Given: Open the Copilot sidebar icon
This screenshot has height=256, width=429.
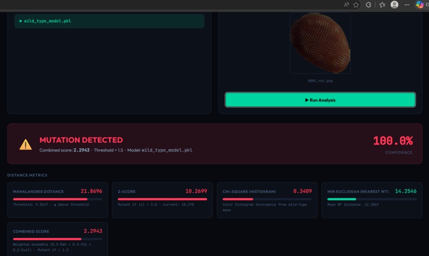Looking at the screenshot, I should click(420, 5).
